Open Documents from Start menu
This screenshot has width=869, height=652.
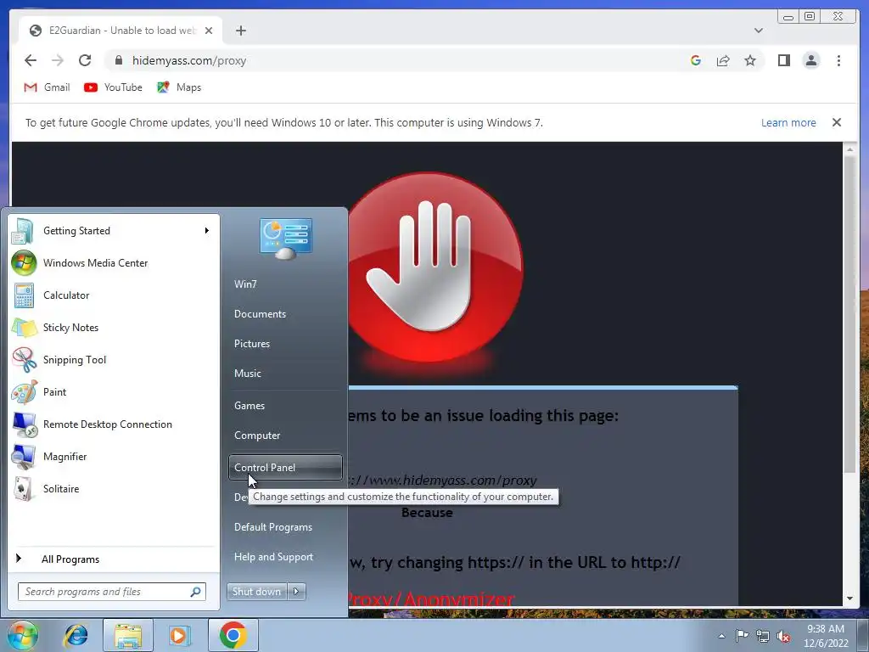click(285, 314)
